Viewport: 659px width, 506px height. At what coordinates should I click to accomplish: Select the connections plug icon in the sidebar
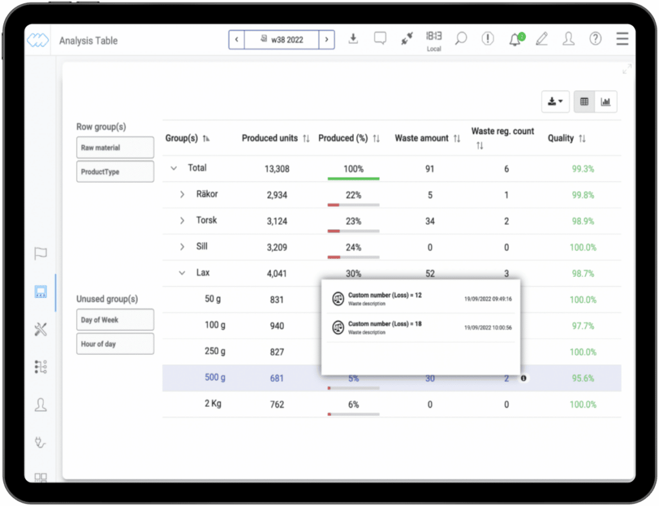point(40,442)
